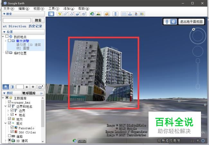Print the current view
The width and height of the screenshot is (209, 145).
coord(130,14)
